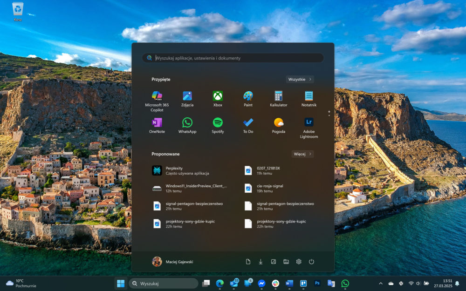466x291 pixels.
Task: Open OneDrive cloud icon in system tray
Action: coord(391,284)
